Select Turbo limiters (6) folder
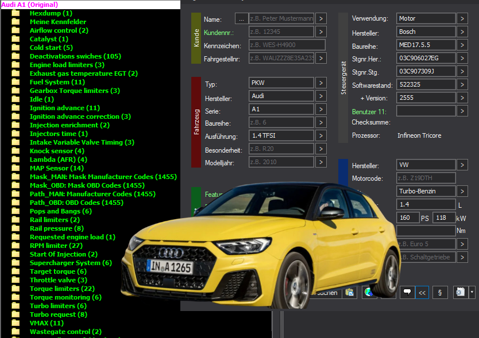 click(58, 306)
